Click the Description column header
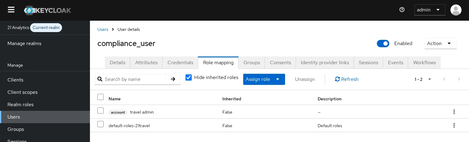 [329, 99]
